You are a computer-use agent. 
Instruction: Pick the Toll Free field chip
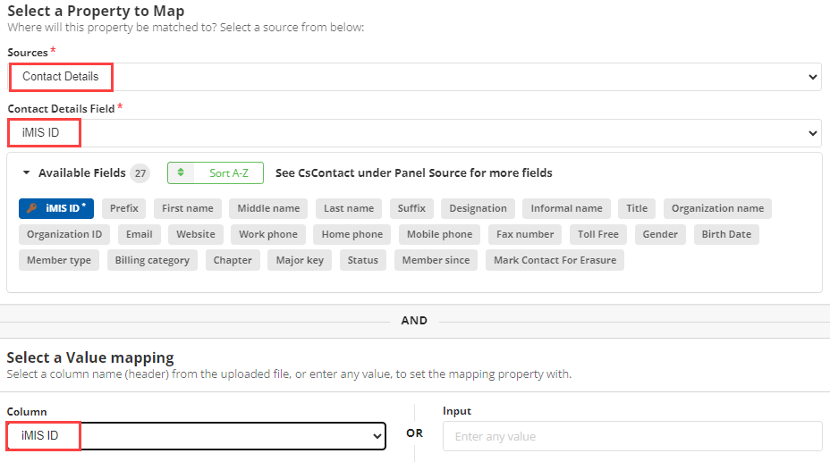pos(597,234)
